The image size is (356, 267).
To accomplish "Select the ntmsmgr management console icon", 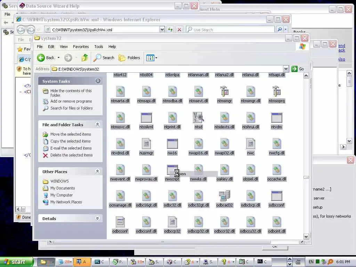I will click(x=224, y=92).
